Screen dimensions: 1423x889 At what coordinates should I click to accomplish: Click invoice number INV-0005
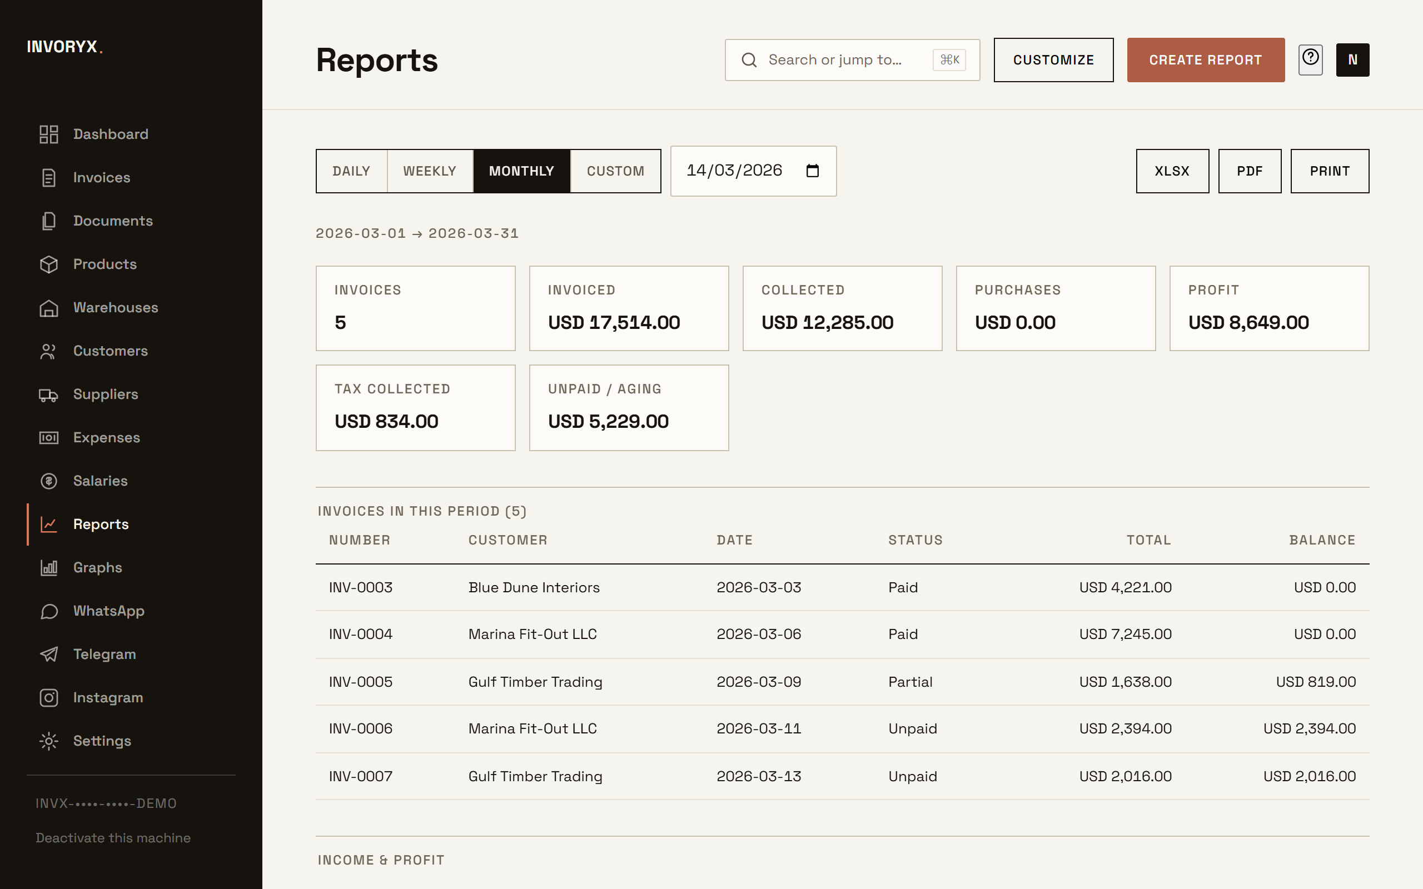coord(360,681)
